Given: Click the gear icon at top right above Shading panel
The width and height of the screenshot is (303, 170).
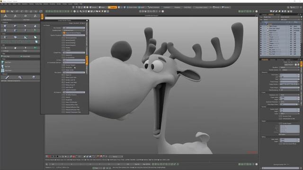Looking at the screenshot, I should tap(257, 11).
